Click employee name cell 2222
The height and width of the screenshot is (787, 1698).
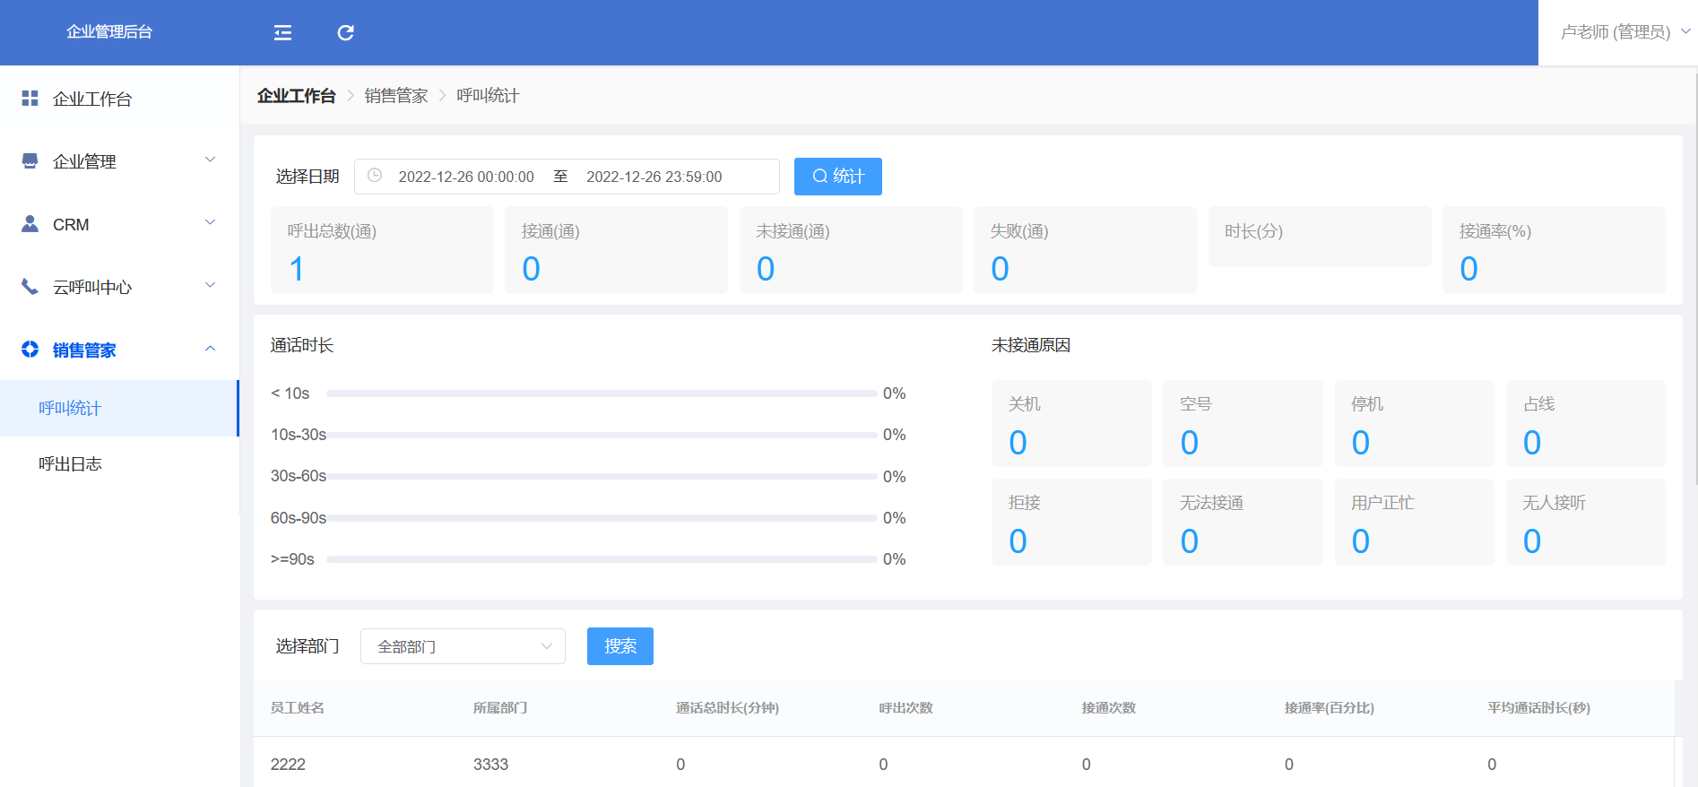point(288,765)
